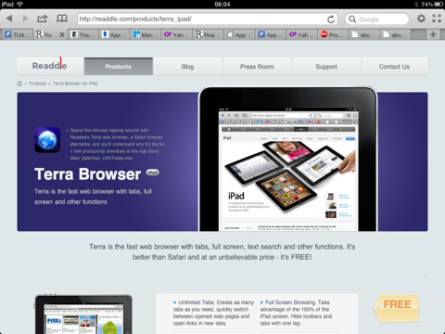Screen dimensions: 445x334
Task: Click the battery 74% status indicator
Action: 432,5
